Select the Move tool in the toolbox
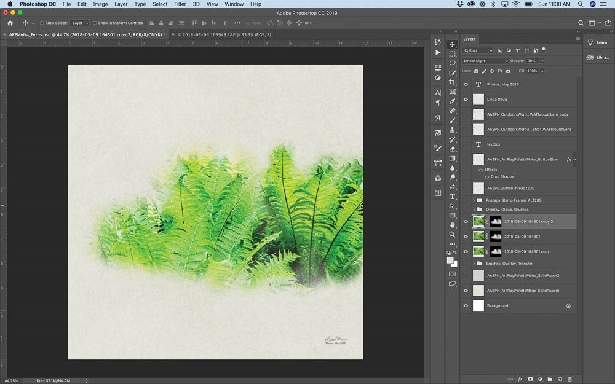Screen dimensions: 615x384 pyautogui.click(x=452, y=44)
